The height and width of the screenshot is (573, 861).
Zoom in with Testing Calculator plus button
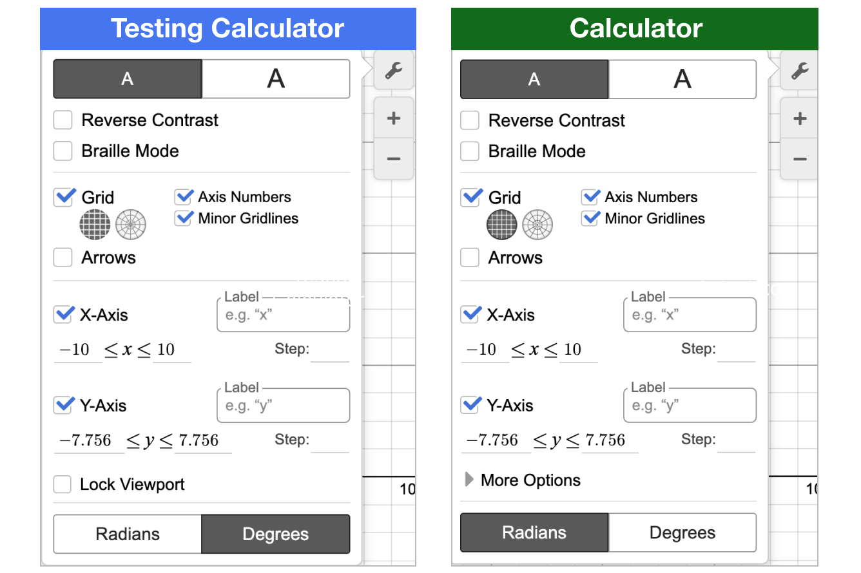pyautogui.click(x=393, y=118)
